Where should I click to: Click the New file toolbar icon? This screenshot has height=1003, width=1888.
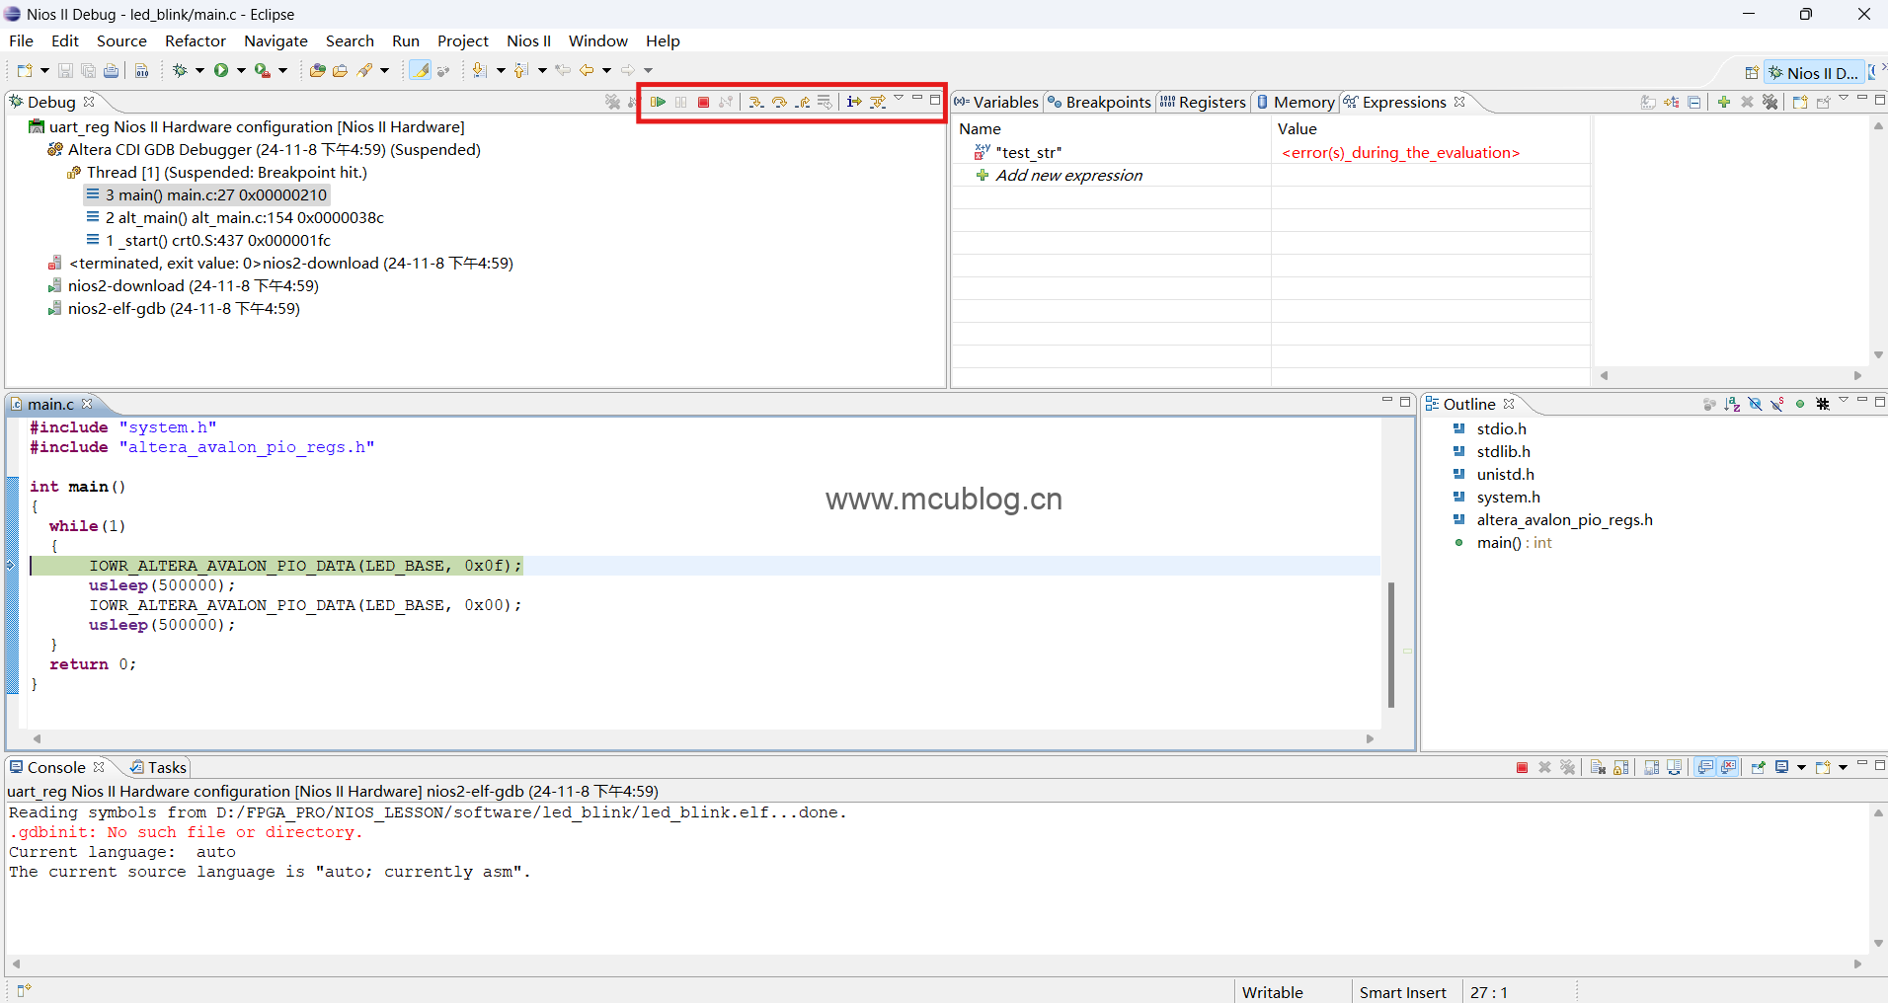[25, 70]
